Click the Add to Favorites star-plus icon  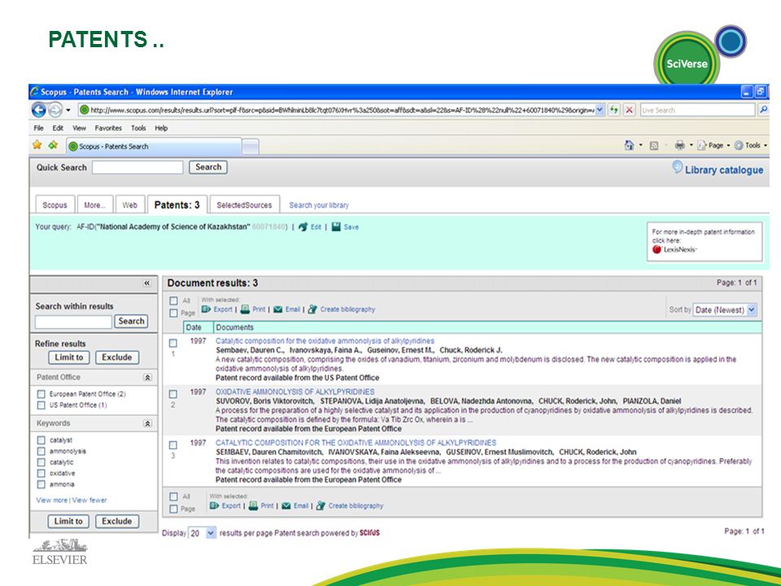tap(53, 145)
